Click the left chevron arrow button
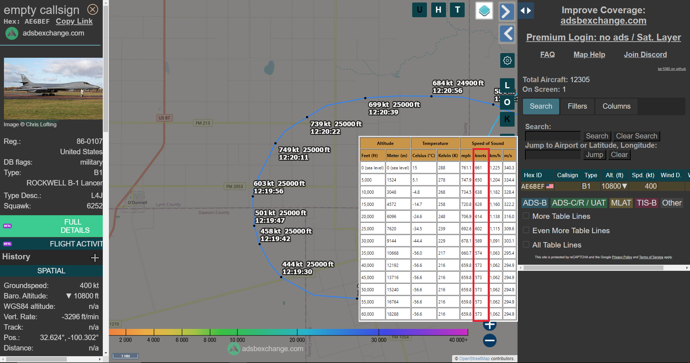The width and height of the screenshot is (690, 363). [507, 34]
